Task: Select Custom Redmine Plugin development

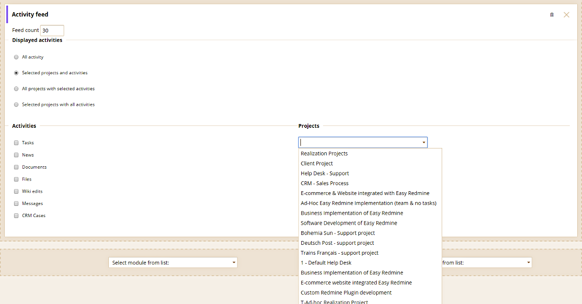Action: click(371, 293)
